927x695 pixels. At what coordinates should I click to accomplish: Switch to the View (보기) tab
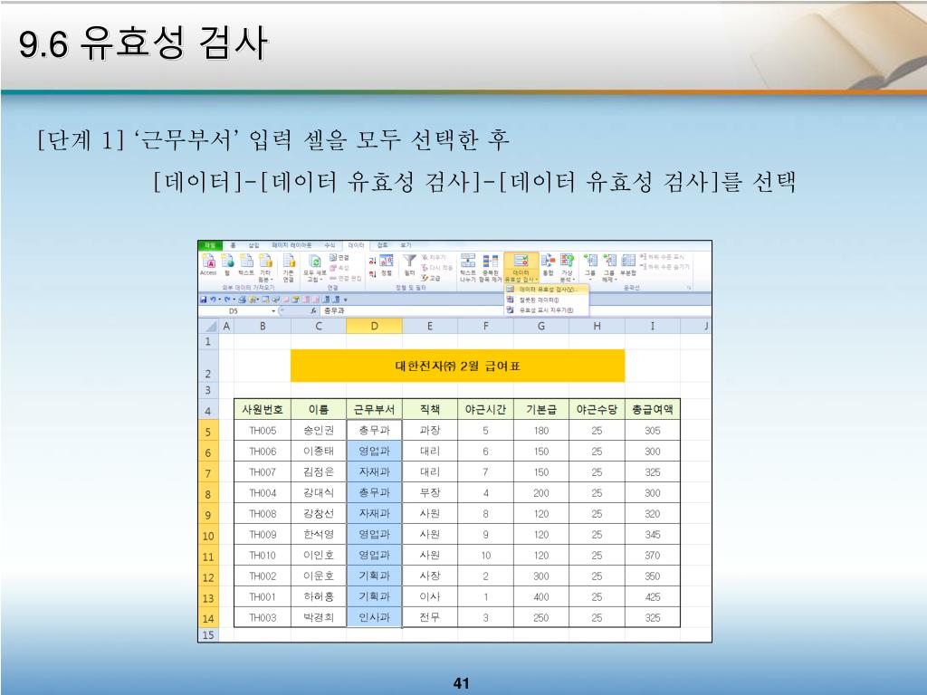pyautogui.click(x=406, y=245)
